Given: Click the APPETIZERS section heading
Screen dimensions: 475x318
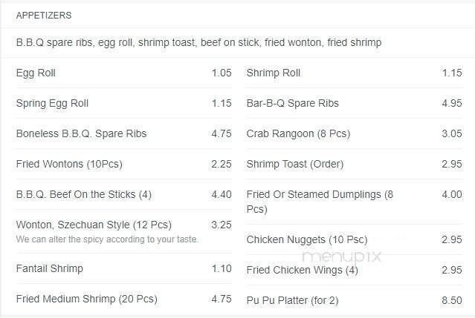Looking at the screenshot, I should (x=44, y=15).
